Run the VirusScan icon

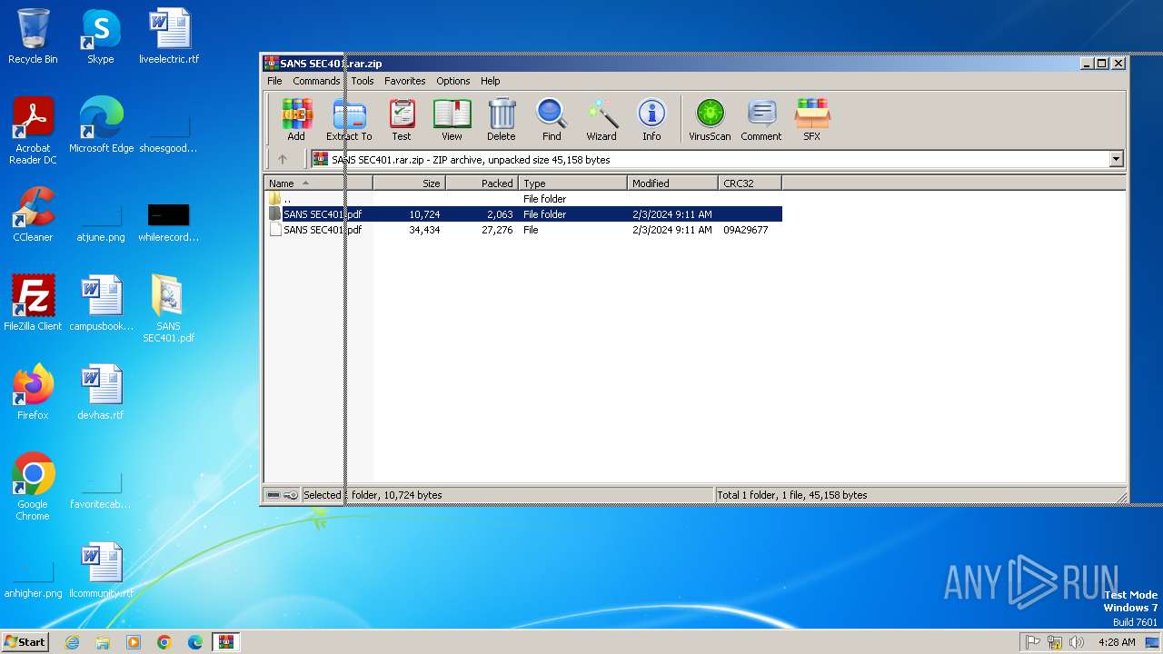[710, 120]
